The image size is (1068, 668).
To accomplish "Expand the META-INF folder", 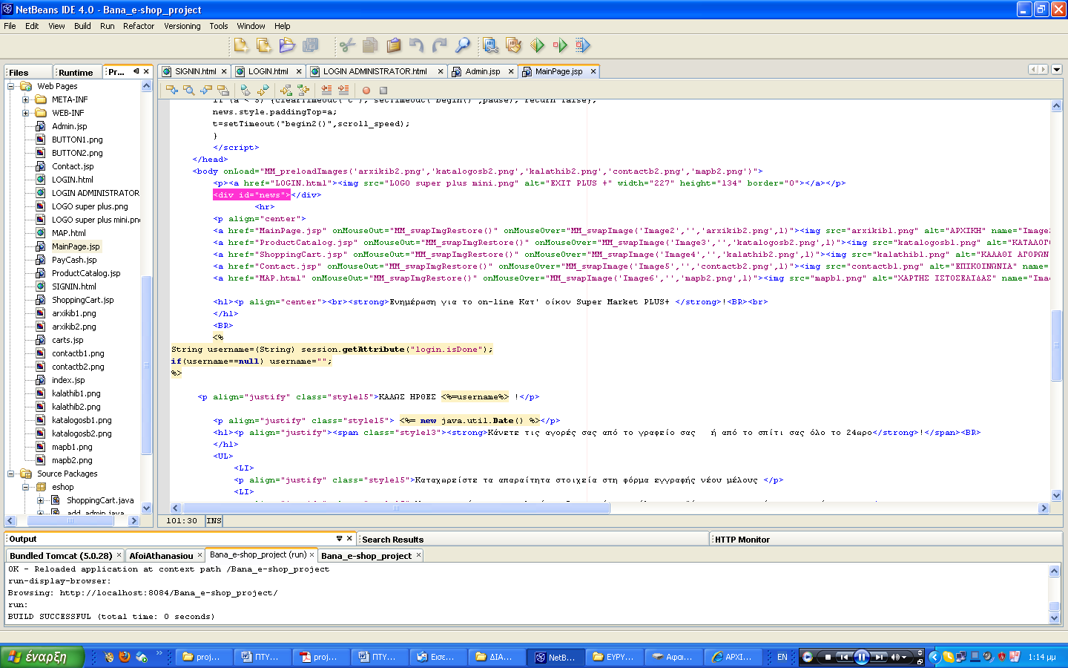I will click(26, 99).
